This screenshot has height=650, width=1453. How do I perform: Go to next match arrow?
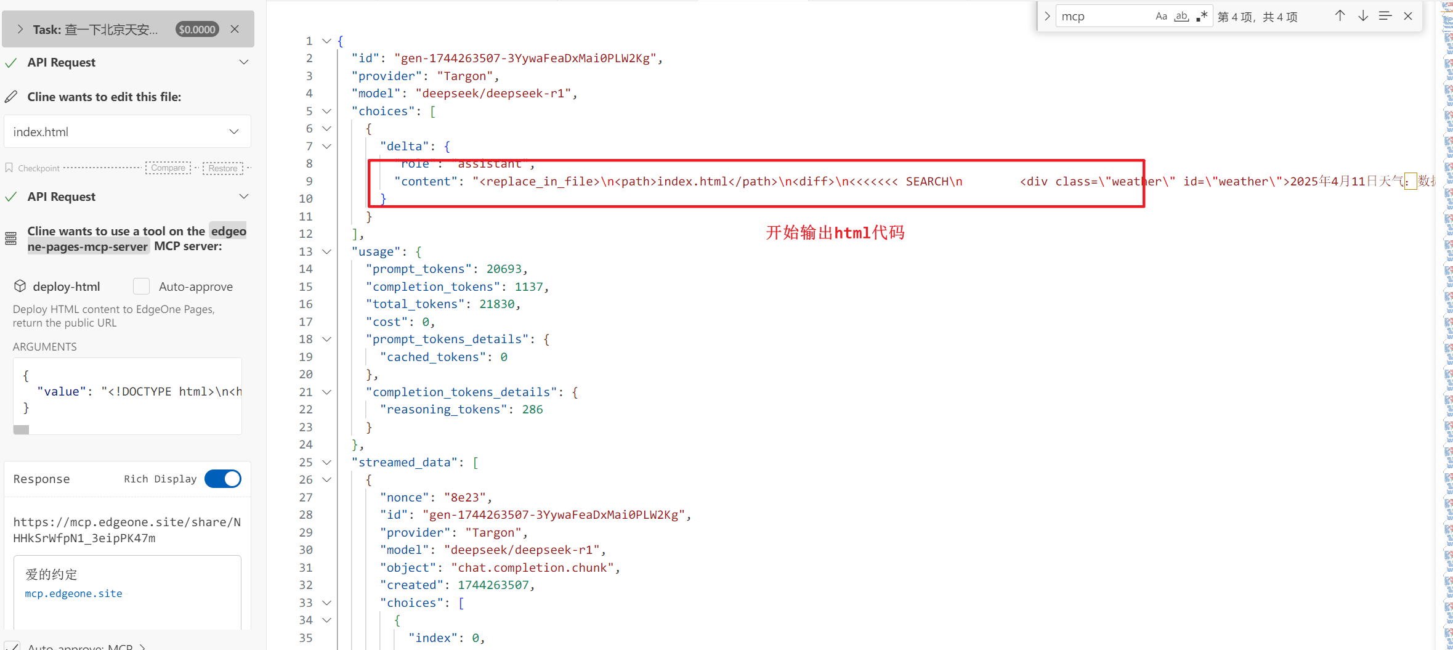[1363, 16]
